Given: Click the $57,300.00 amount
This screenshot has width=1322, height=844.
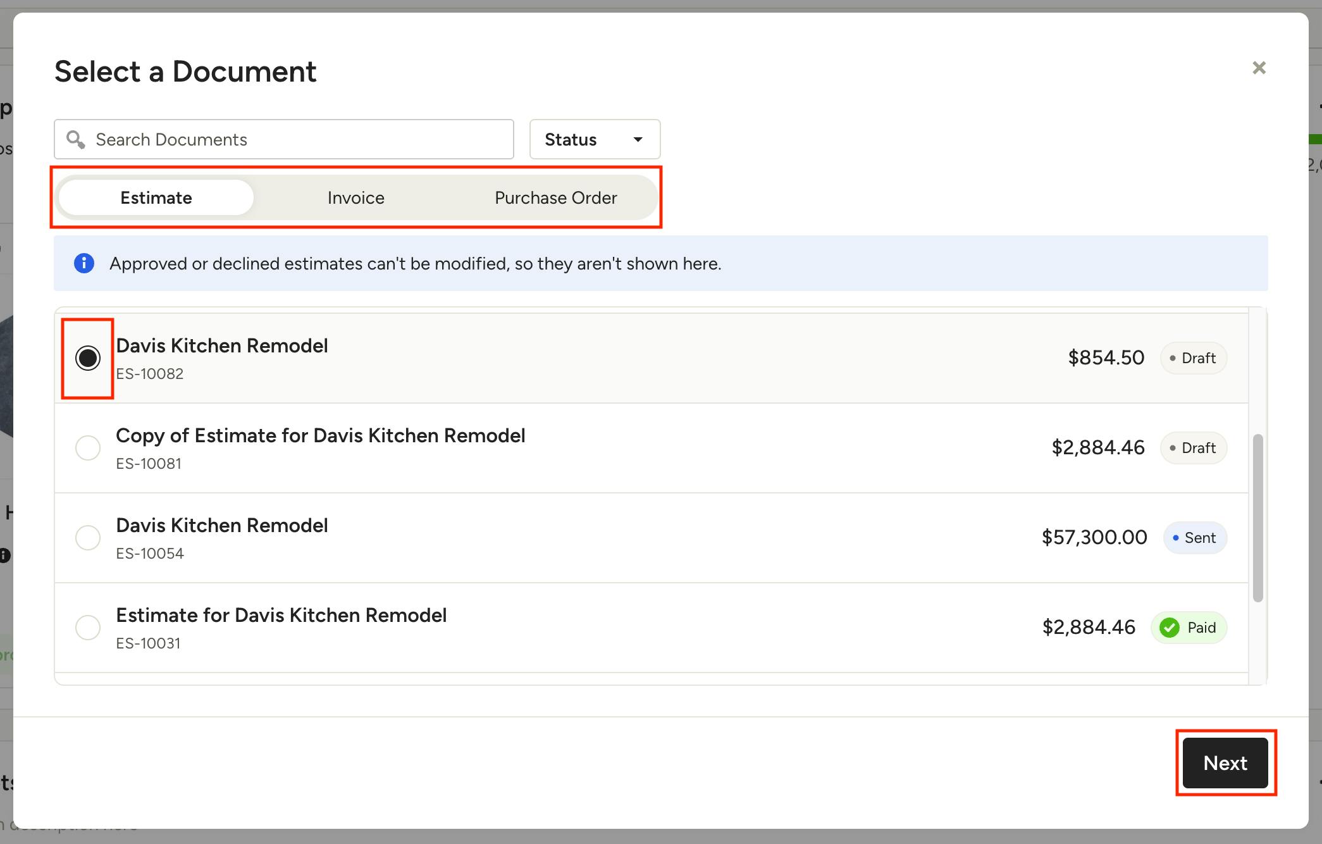Looking at the screenshot, I should [1094, 538].
